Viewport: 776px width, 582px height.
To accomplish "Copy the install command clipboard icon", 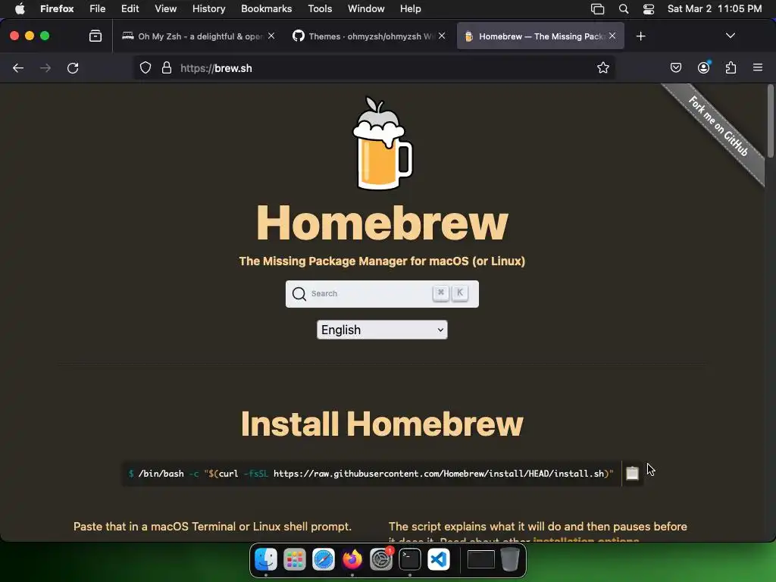I will tap(633, 473).
